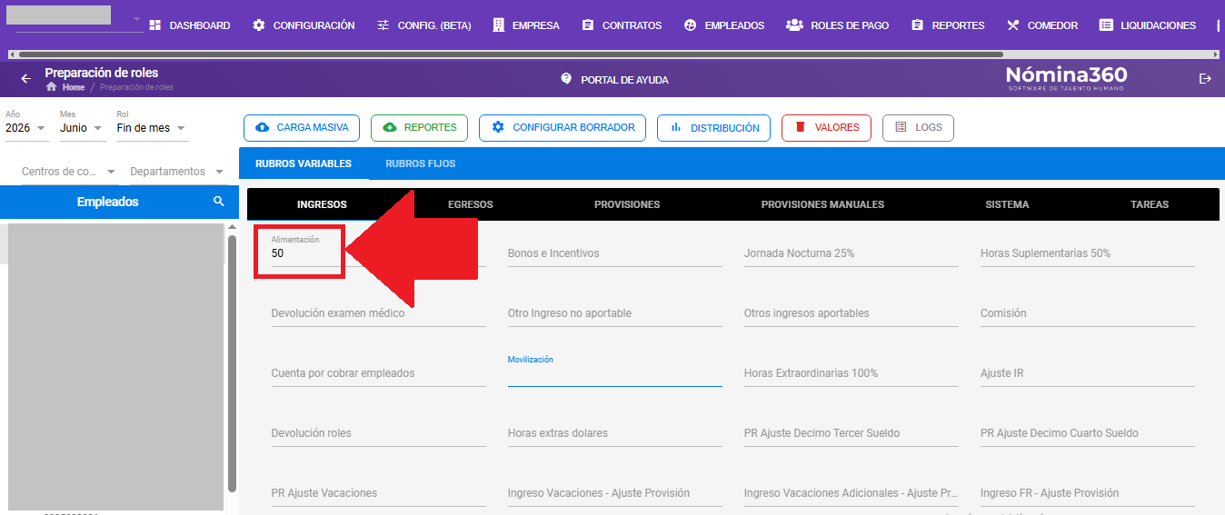Click the Horas extras dolares field
This screenshot has height=515, width=1225.
point(614,433)
